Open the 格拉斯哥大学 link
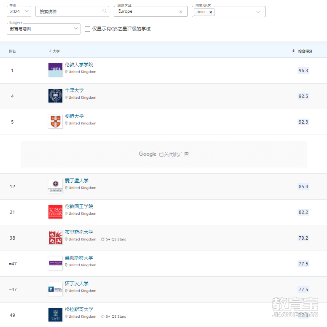The width and height of the screenshot is (327, 327). coord(79,309)
